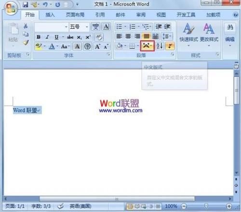This screenshot has width=241, height=212.
Task: Shrink the font size
Action: [106, 47]
